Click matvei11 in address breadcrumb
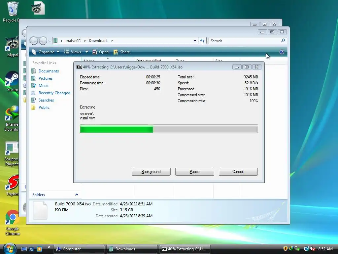The width and height of the screenshot is (338, 254). pos(73,41)
